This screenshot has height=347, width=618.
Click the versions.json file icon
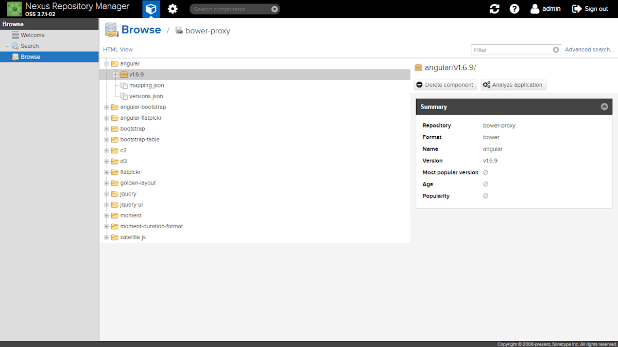point(124,96)
